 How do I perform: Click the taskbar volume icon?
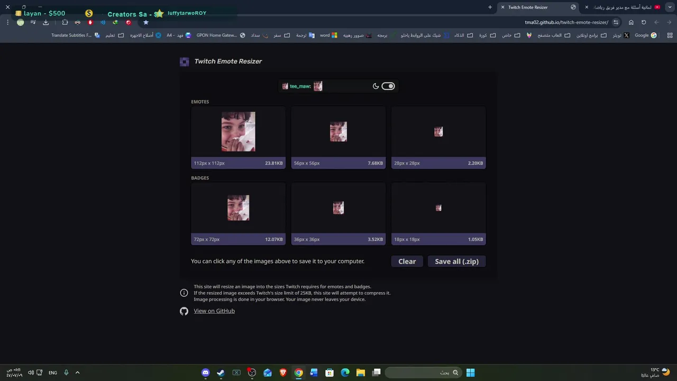31,373
